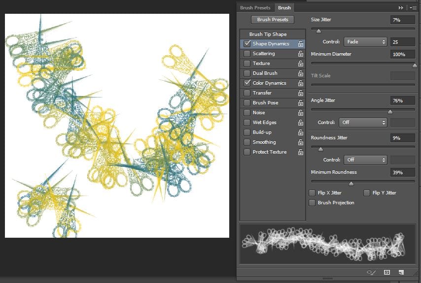Click the lock icon beside Noise
The height and width of the screenshot is (283, 421).
click(x=300, y=113)
